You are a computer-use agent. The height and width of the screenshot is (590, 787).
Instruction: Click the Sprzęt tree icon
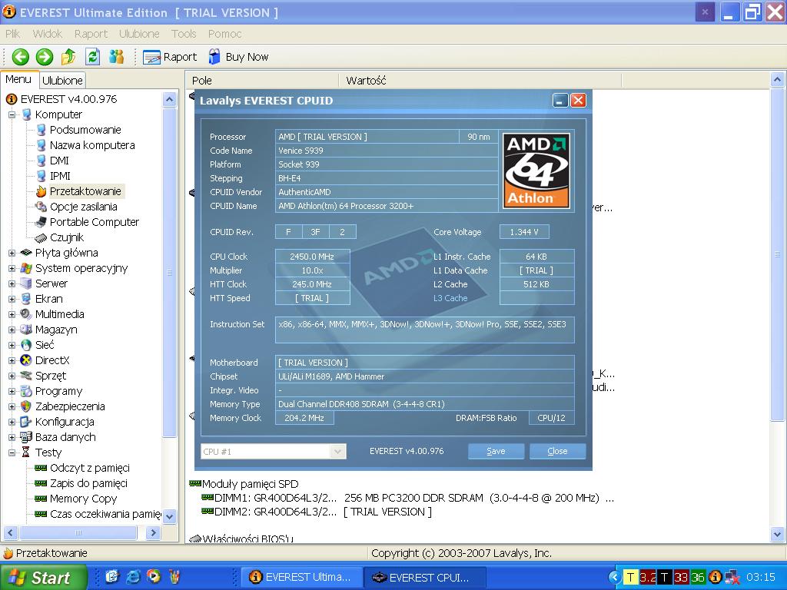pos(25,376)
